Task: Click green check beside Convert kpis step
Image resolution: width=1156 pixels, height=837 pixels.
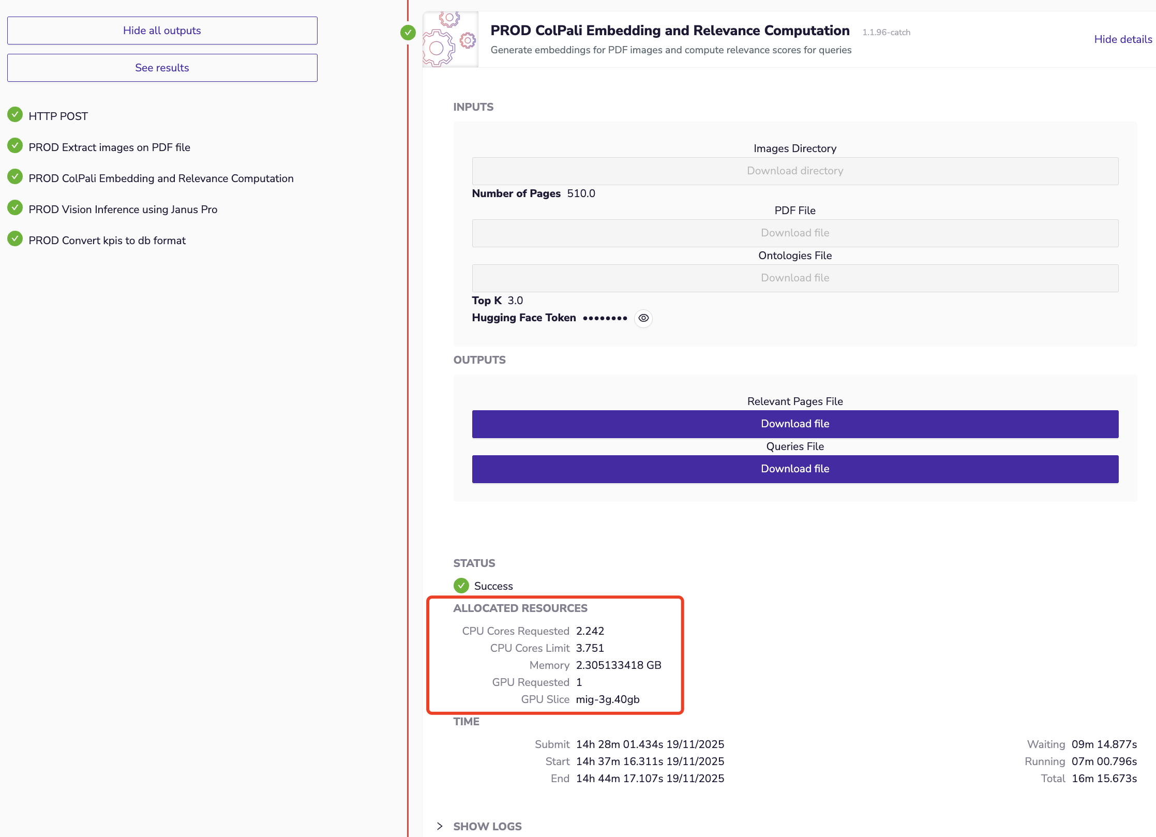Action: (x=15, y=239)
